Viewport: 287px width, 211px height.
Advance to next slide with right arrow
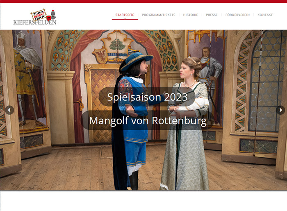click(280, 110)
